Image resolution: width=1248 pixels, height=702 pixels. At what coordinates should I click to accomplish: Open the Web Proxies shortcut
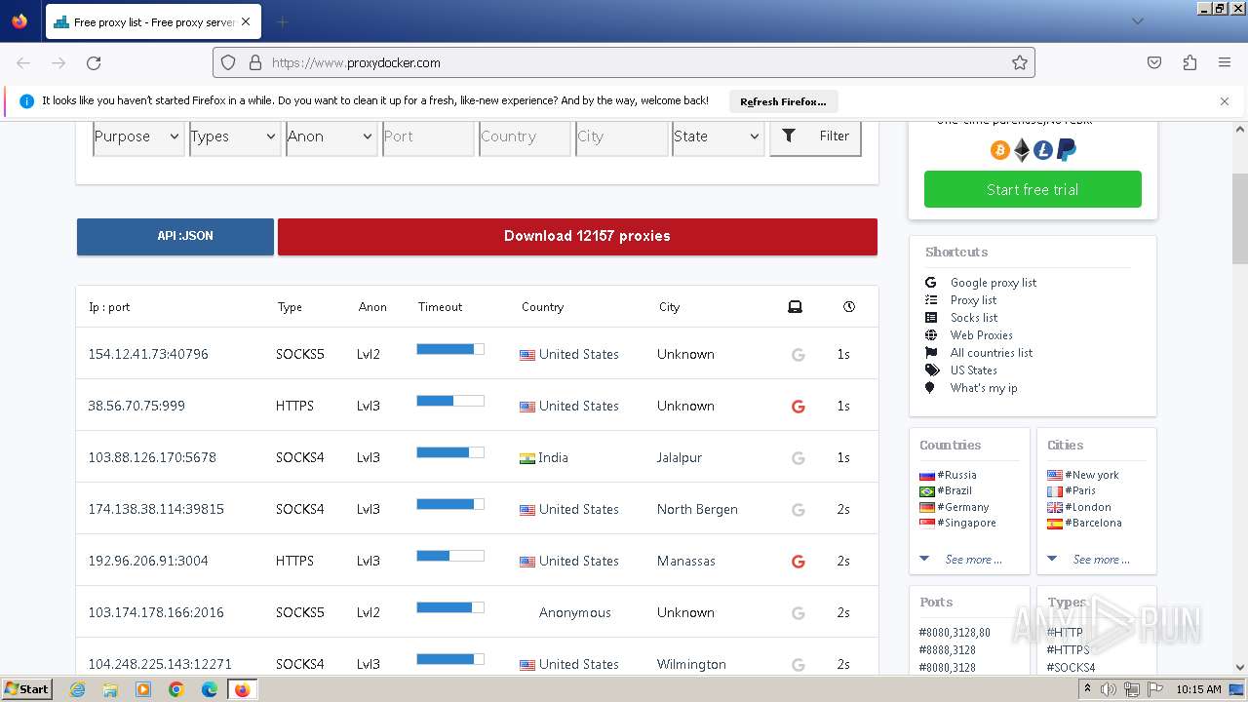982,335
